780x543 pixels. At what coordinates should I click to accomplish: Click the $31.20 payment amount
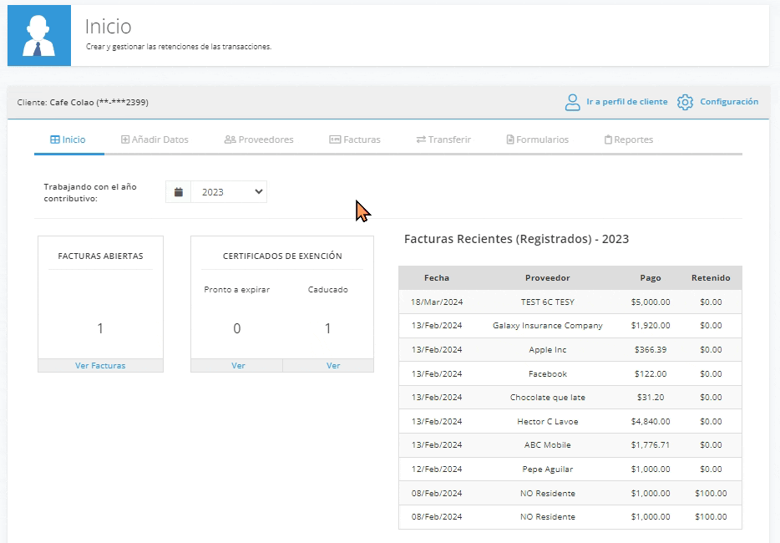point(651,397)
